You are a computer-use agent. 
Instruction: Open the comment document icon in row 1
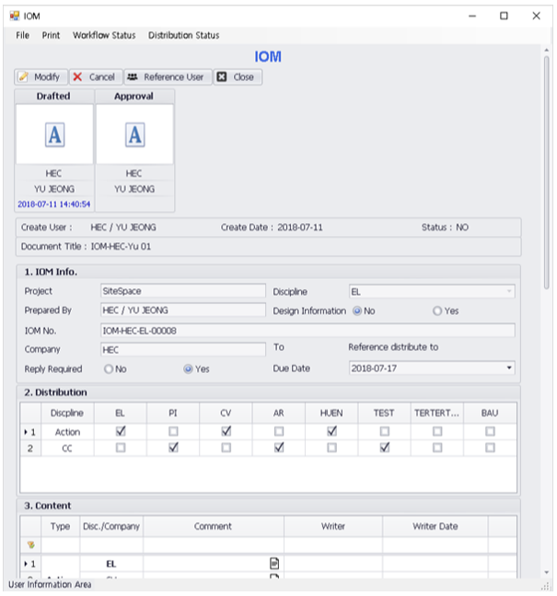(x=273, y=563)
